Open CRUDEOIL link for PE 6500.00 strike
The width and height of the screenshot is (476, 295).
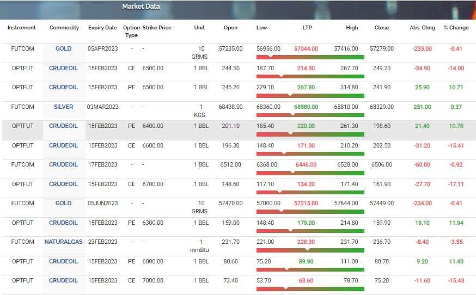point(63,88)
